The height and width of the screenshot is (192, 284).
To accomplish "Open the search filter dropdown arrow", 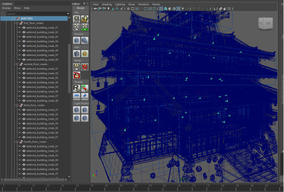I will pyautogui.click(x=68, y=13).
